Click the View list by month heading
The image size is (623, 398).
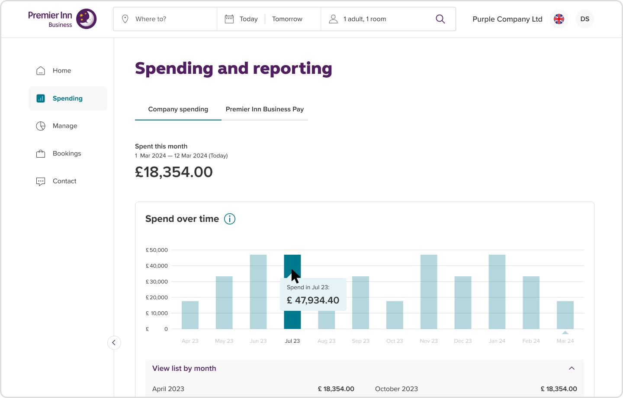[x=184, y=368]
